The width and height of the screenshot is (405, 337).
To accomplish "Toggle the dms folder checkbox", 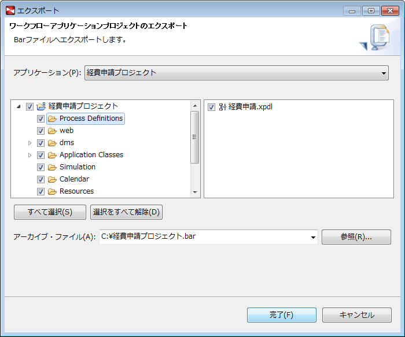I will [x=41, y=143].
